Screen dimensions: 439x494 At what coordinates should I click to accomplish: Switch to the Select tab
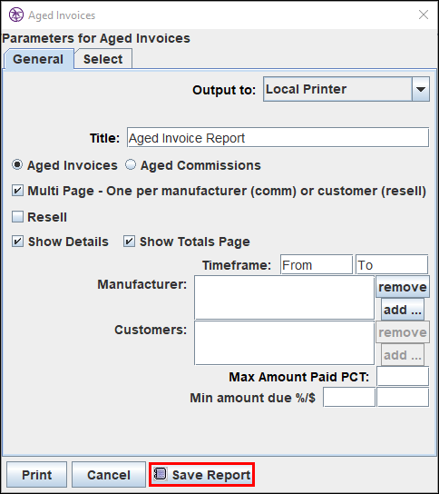coord(102,59)
